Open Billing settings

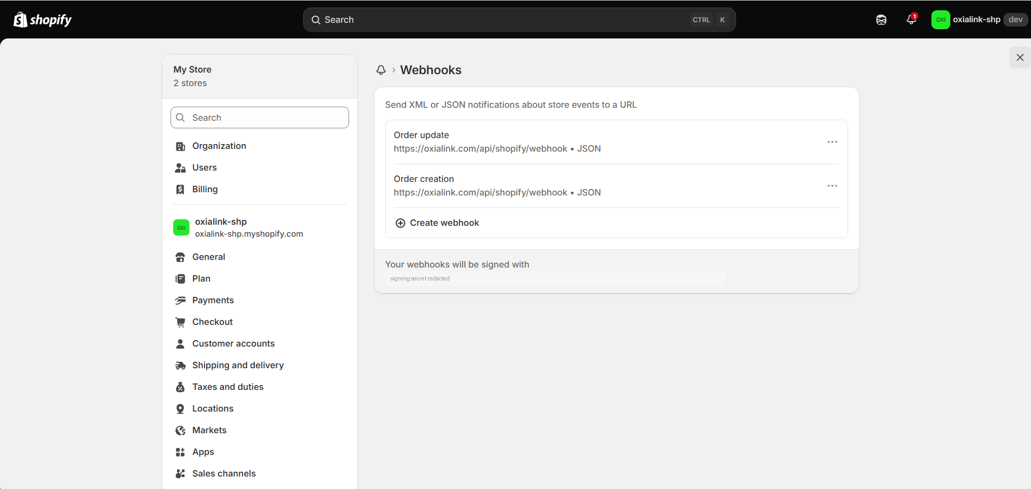point(260,190)
